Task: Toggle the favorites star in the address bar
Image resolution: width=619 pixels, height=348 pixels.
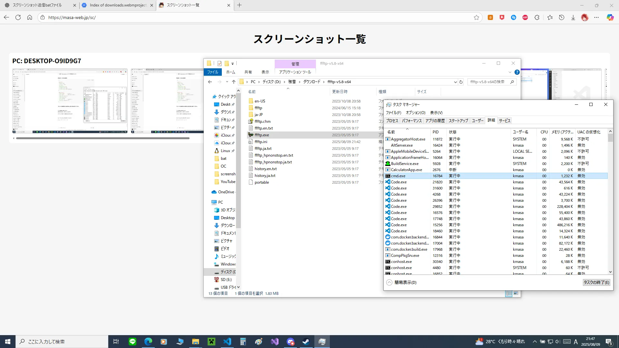Action: pyautogui.click(x=477, y=18)
